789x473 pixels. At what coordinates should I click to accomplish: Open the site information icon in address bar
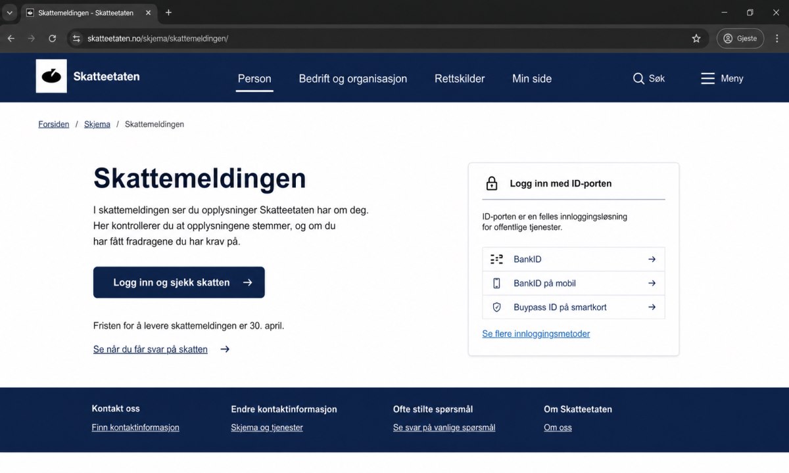point(76,38)
